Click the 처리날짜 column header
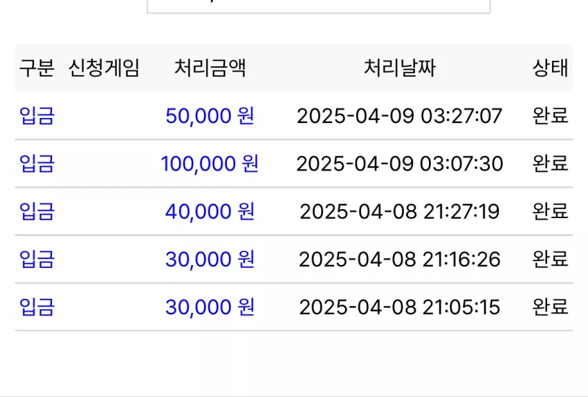The height and width of the screenshot is (397, 588). 399,68
